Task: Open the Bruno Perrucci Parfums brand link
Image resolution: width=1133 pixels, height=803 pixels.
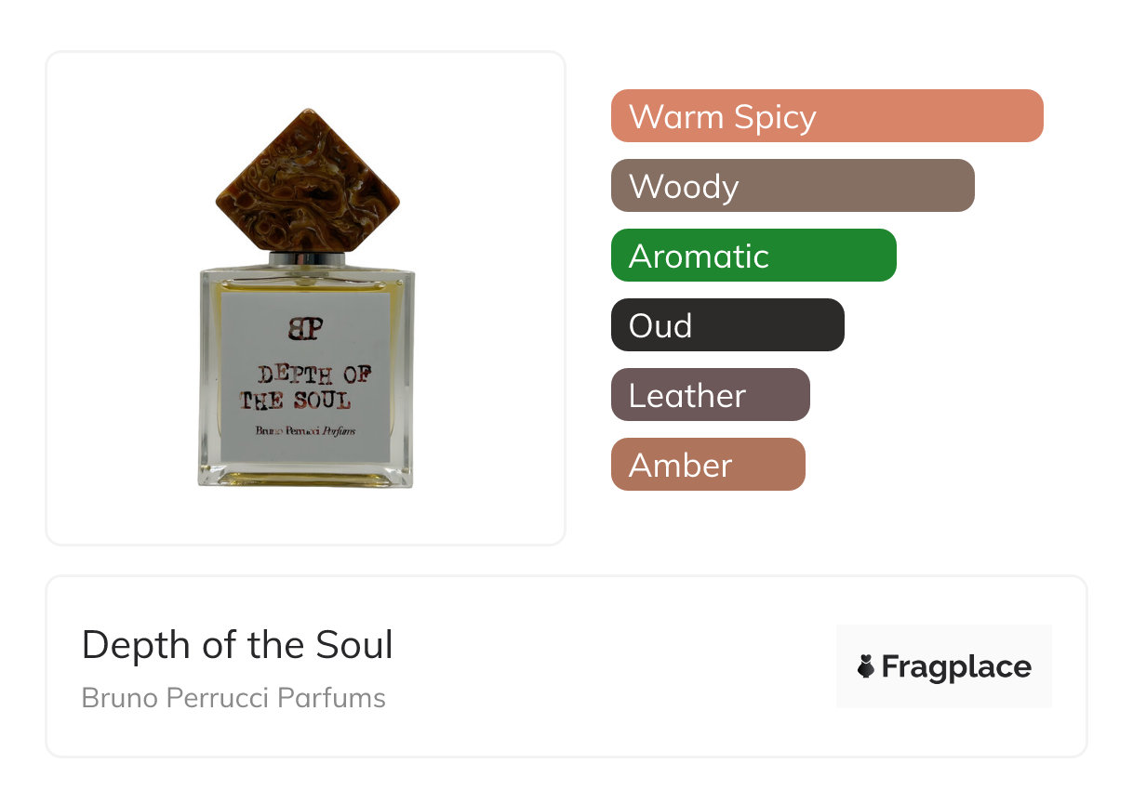Action: [233, 698]
